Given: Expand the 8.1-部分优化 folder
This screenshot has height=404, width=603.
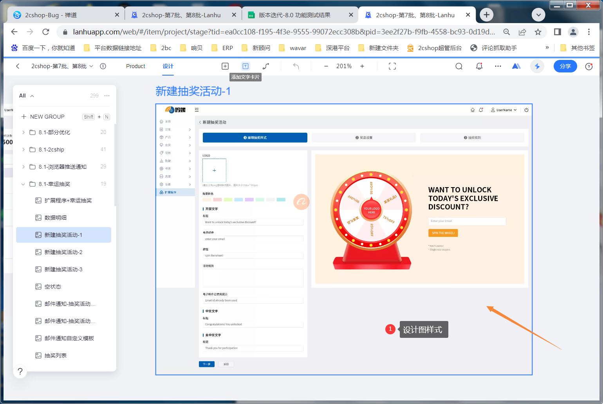Looking at the screenshot, I should tap(23, 132).
